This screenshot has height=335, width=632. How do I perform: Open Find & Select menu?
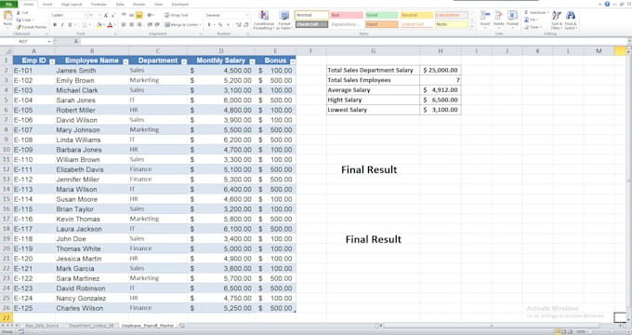click(571, 20)
